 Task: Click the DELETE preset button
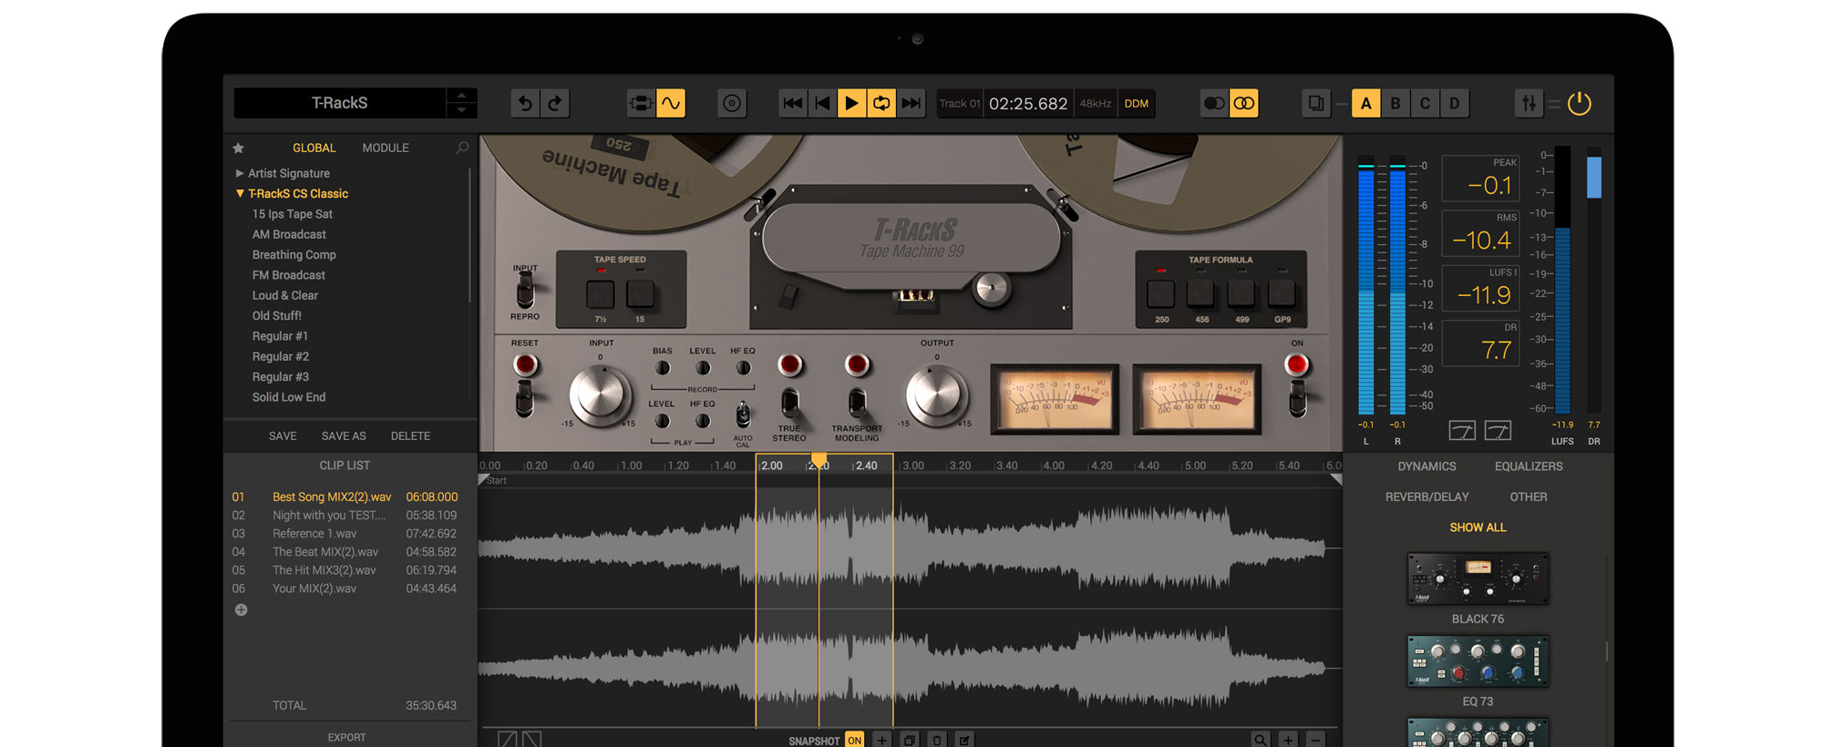(410, 436)
